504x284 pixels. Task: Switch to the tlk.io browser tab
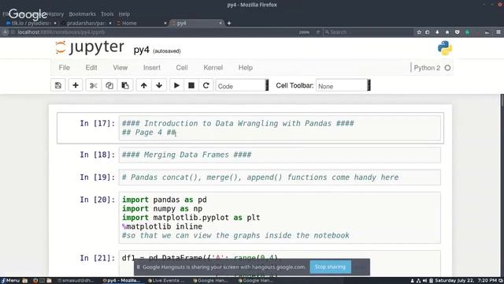click(x=31, y=23)
